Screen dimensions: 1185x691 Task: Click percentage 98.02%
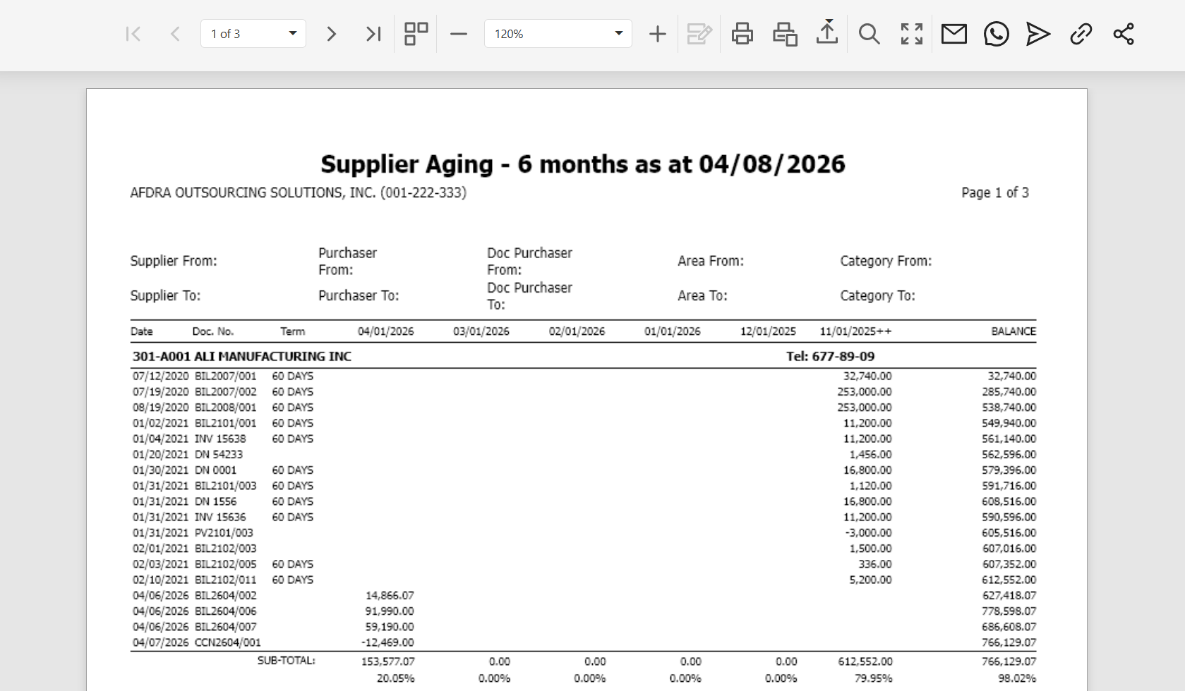1017,678
